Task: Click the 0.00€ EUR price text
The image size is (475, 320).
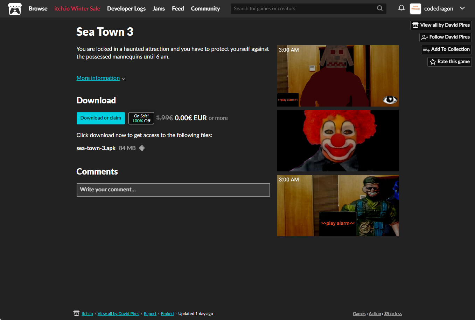Action: [191, 118]
